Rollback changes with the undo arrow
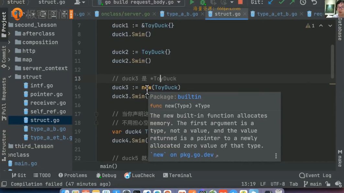This screenshot has height=193, width=344. [314, 2]
